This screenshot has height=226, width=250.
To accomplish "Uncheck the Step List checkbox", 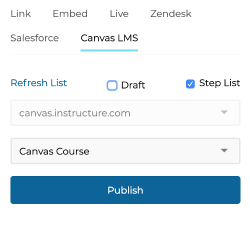I will [x=190, y=84].
